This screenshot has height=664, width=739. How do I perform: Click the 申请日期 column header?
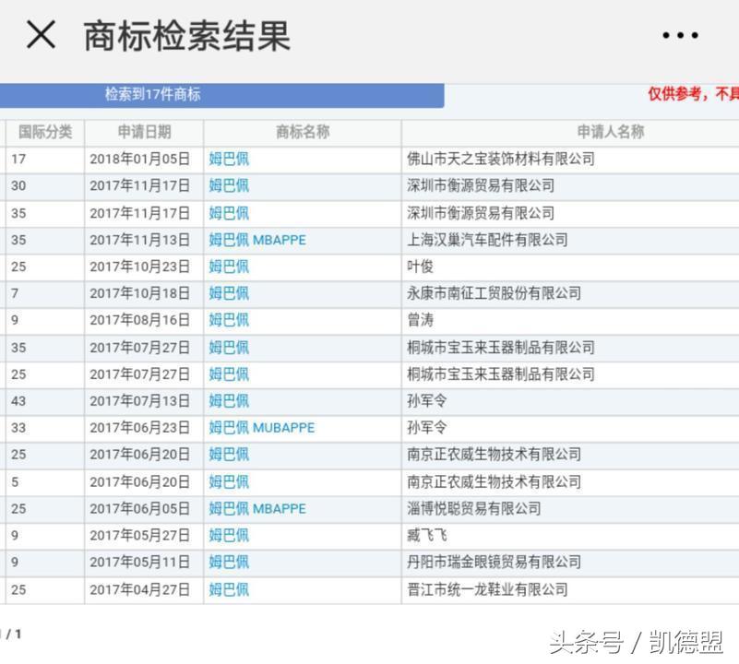144,132
